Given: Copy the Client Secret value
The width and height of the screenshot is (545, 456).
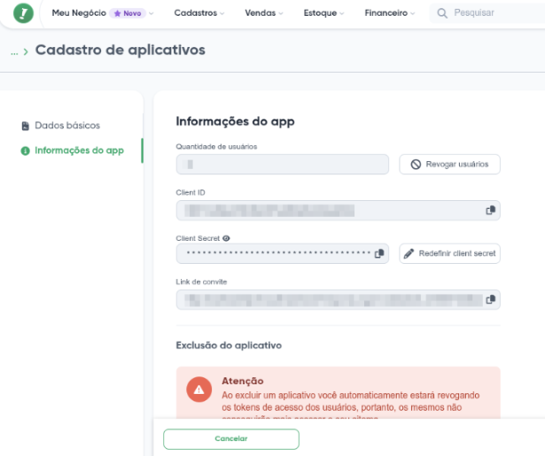Looking at the screenshot, I should 379,254.
